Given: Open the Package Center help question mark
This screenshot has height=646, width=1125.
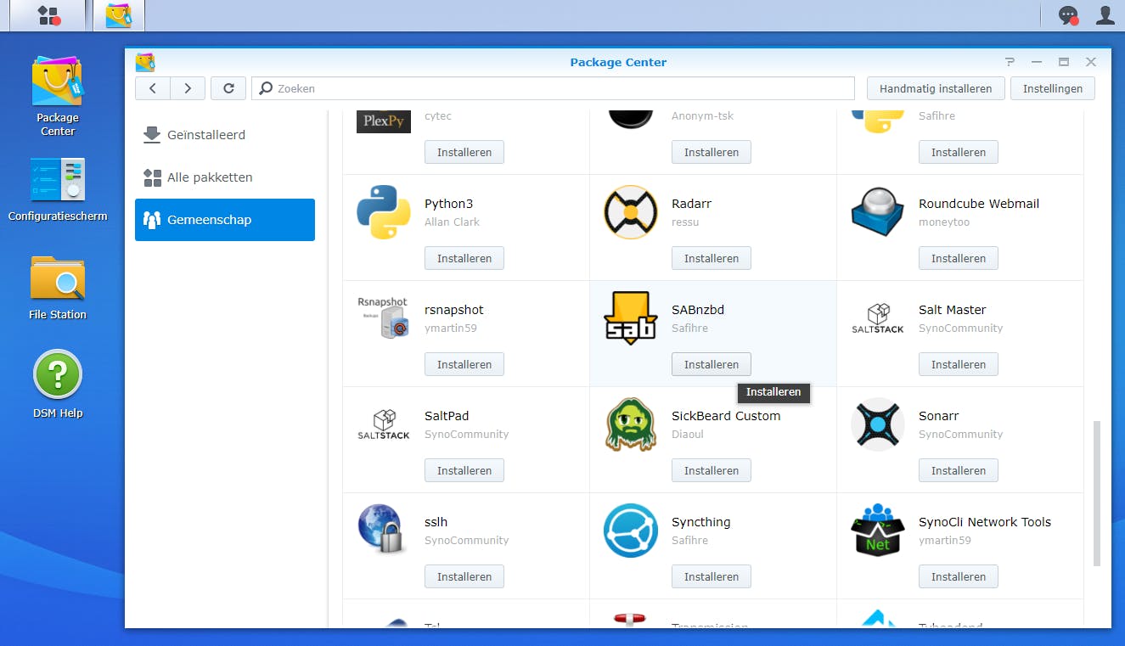Looking at the screenshot, I should [1010, 62].
